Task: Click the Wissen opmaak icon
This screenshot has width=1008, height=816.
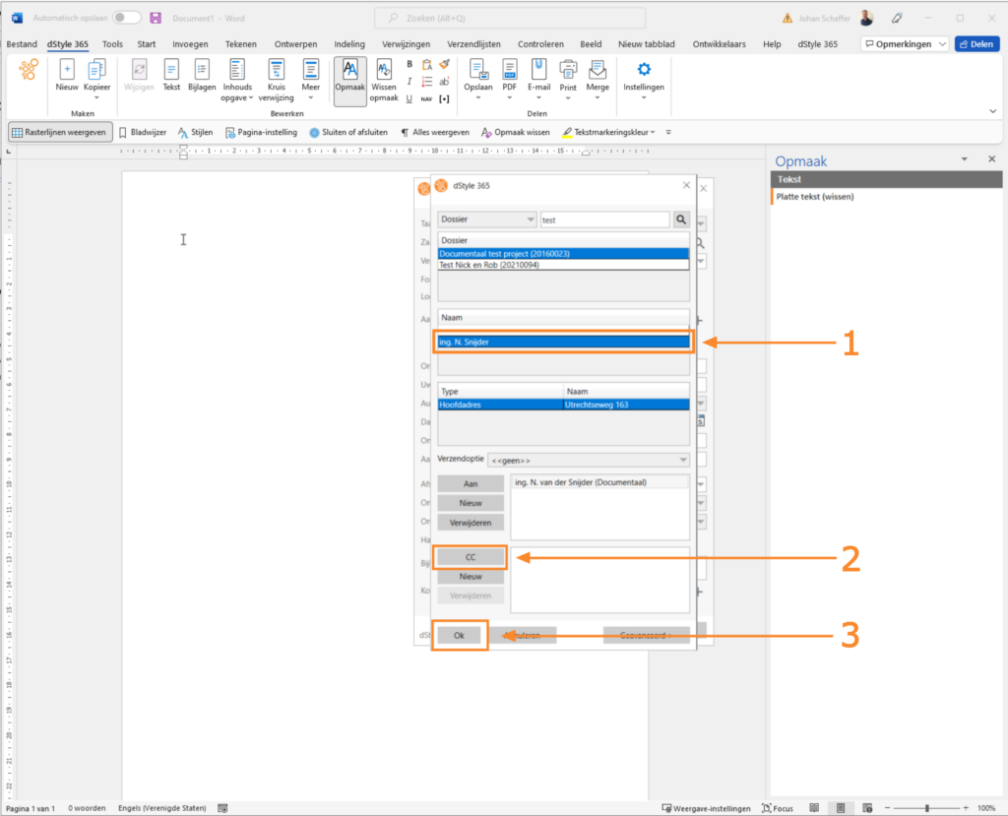Action: pos(384,80)
